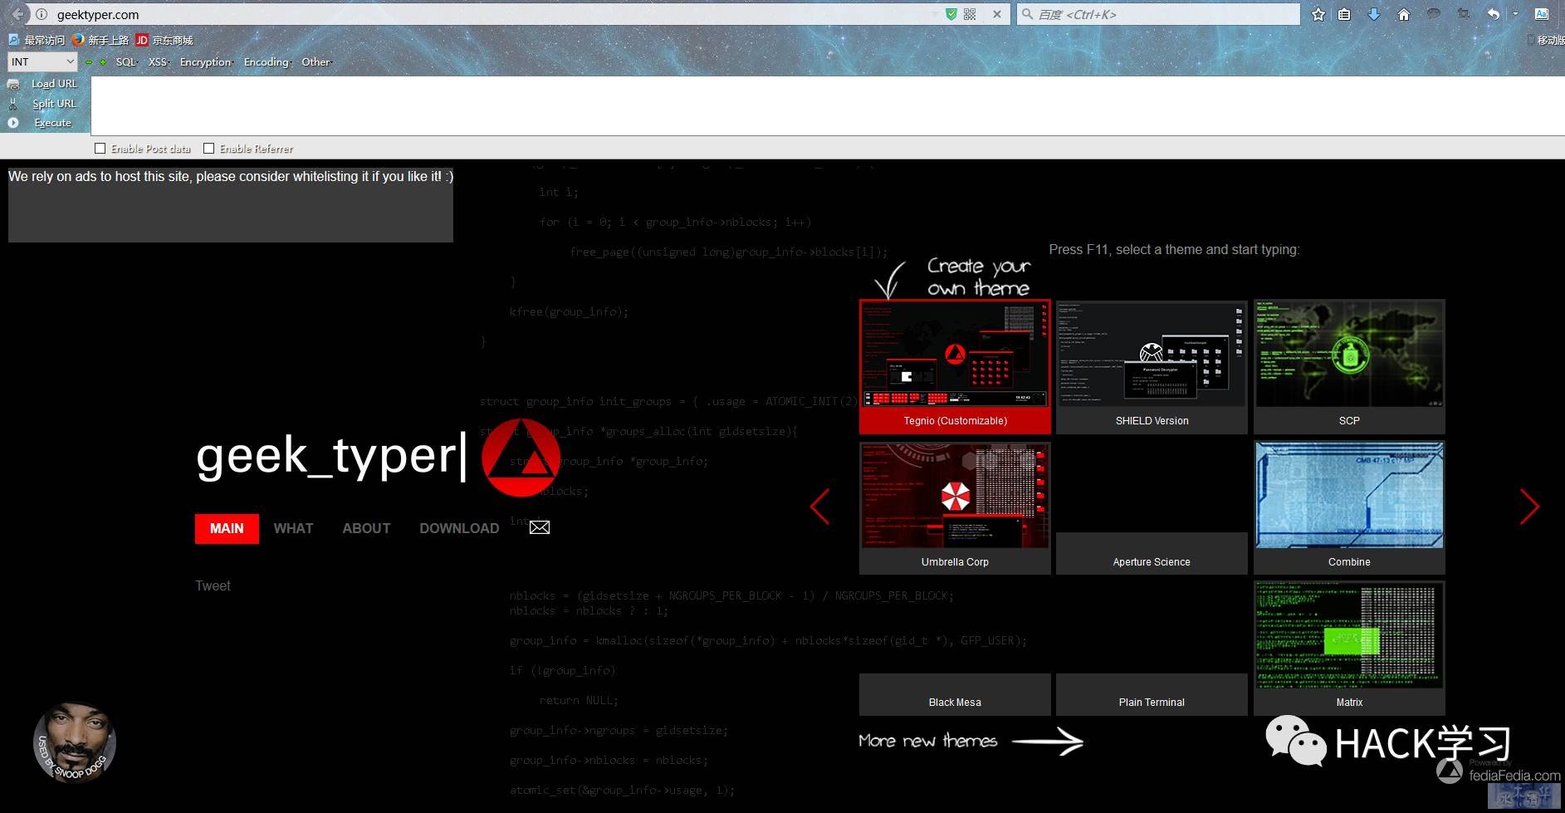Switch to the WHAT tab
Screen dimensions: 1565x813
[293, 529]
